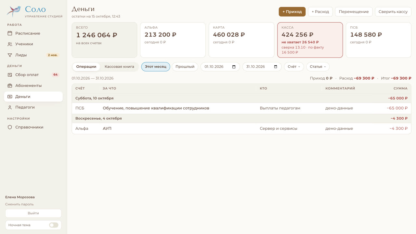Click the Справочники shield icon
416x234 pixels.
(x=10, y=127)
